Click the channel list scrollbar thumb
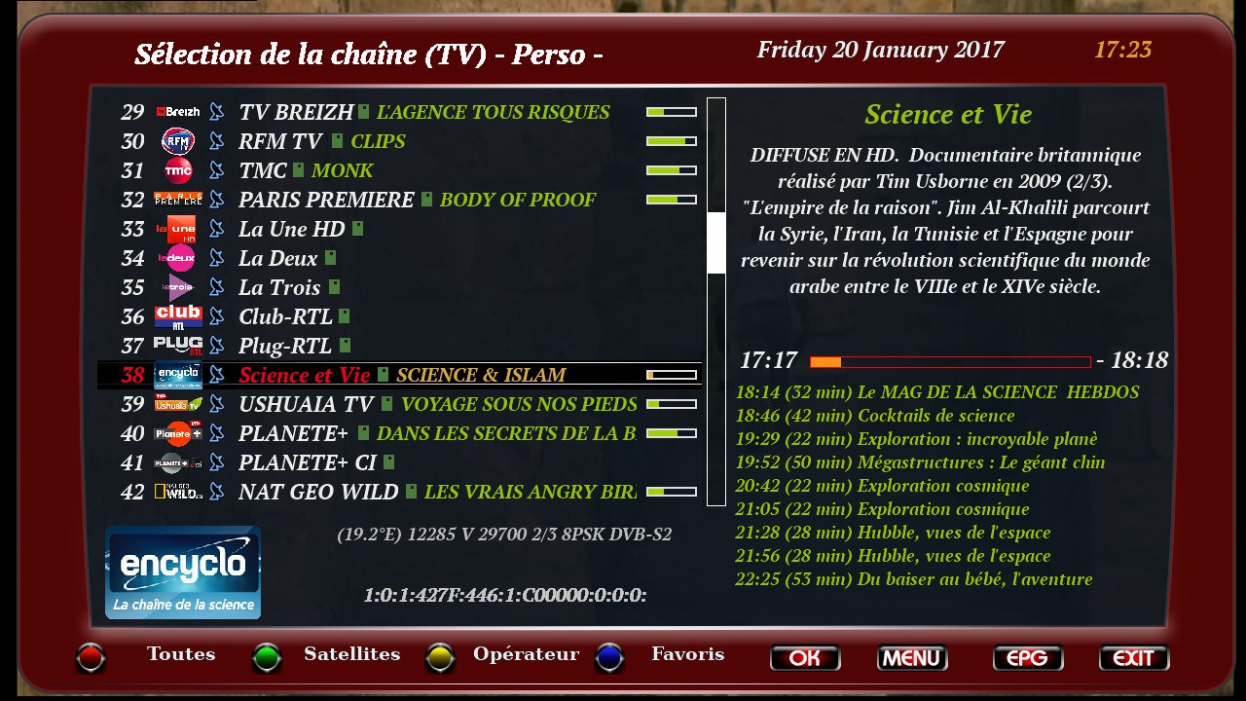This screenshot has height=701, width=1246. tap(716, 242)
